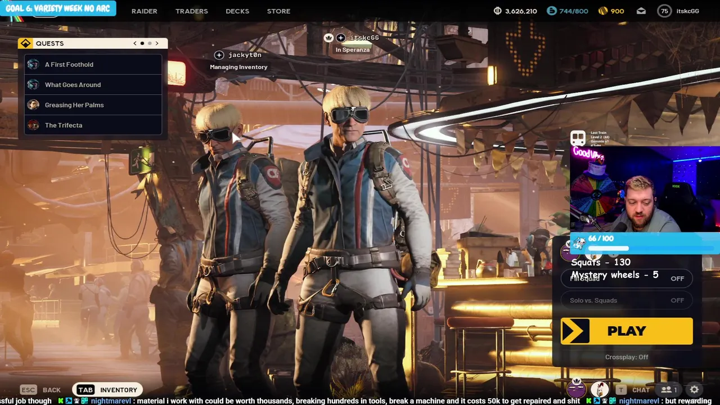Go to next quests page arrow
Screen dimensions: 720x405
tap(157, 43)
